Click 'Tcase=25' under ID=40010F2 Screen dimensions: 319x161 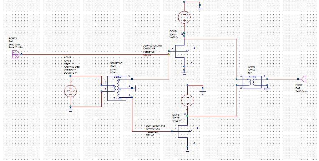152,132
